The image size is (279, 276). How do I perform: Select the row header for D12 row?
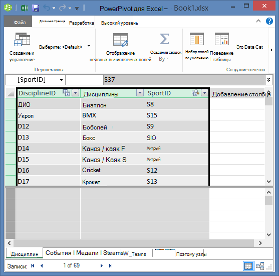[11, 126]
